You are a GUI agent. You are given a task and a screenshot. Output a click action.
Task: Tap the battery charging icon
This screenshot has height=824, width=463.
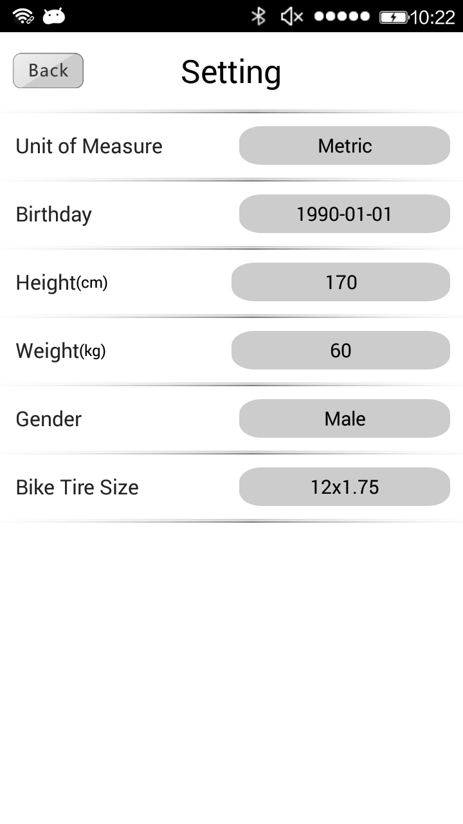click(393, 17)
